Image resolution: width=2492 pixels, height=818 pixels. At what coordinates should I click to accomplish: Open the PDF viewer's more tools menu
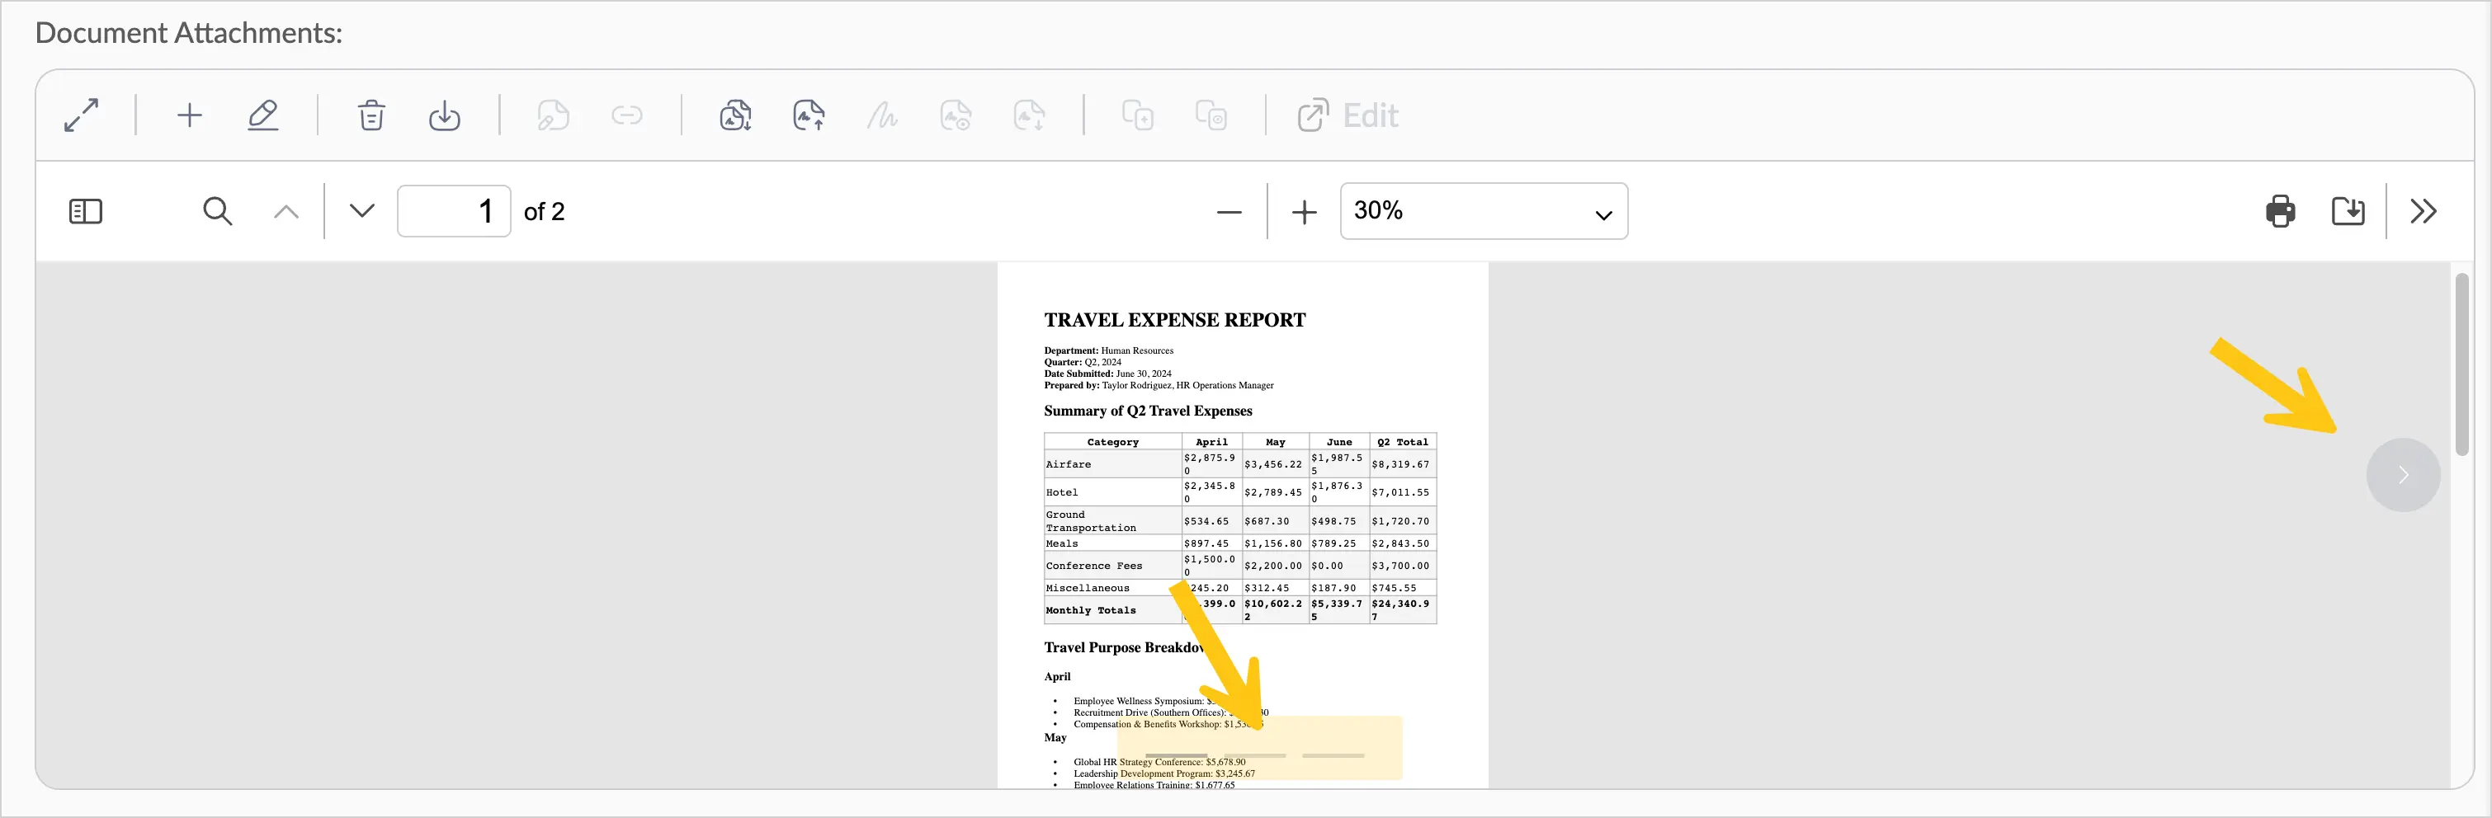[2424, 211]
